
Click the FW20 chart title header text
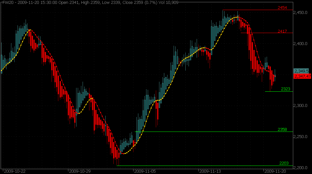[90, 2]
